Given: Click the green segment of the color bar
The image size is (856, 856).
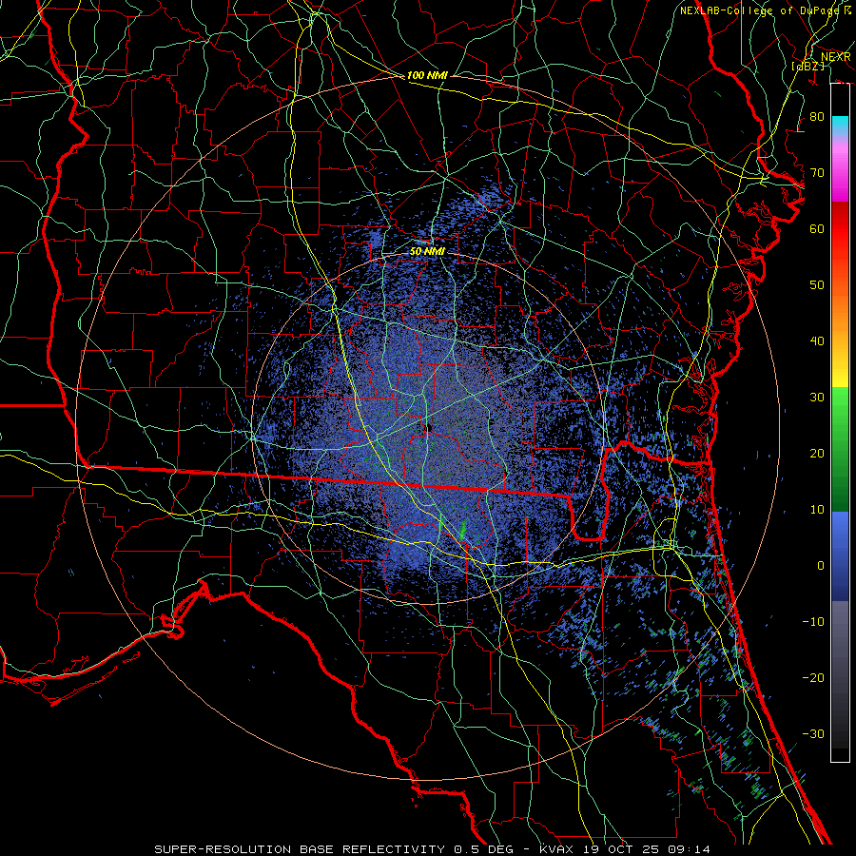Looking at the screenshot, I should coord(840,449).
